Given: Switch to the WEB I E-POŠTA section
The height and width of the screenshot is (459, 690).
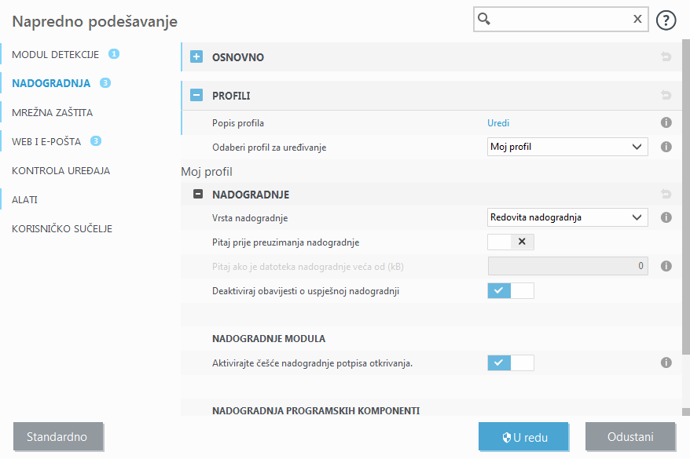Looking at the screenshot, I should pyautogui.click(x=47, y=141).
